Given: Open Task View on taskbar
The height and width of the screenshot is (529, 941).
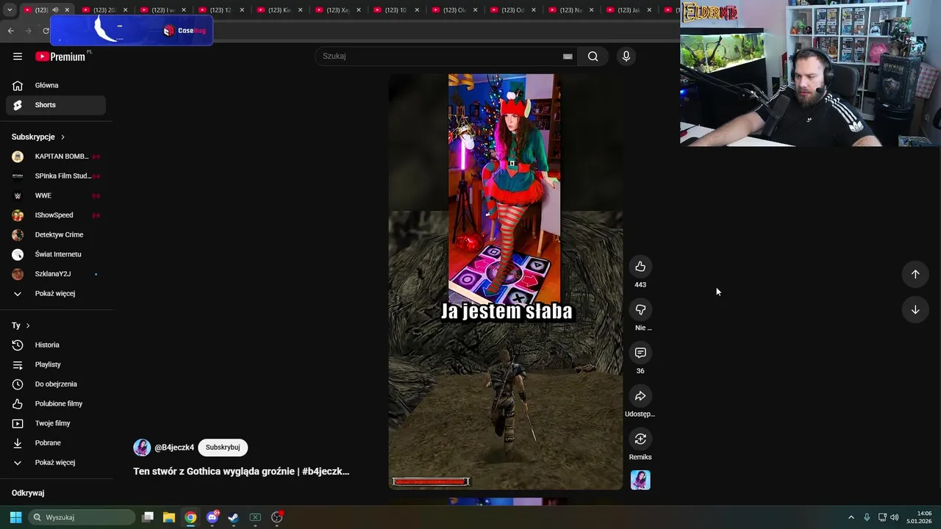Looking at the screenshot, I should (x=148, y=517).
